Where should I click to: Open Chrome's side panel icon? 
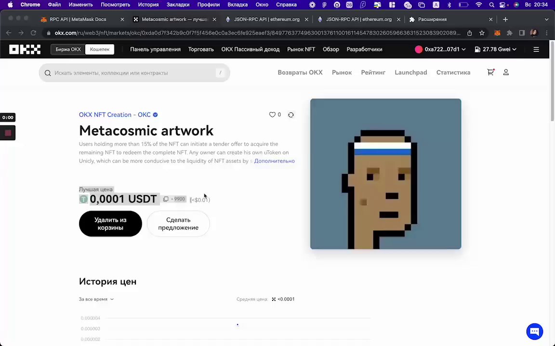tap(522, 33)
